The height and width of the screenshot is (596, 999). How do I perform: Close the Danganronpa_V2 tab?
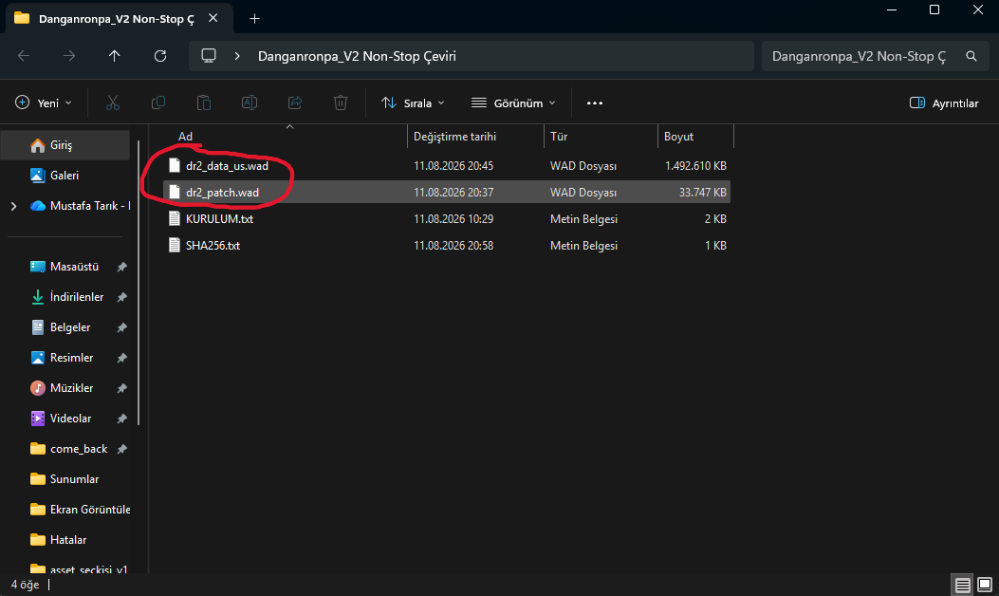coord(213,18)
